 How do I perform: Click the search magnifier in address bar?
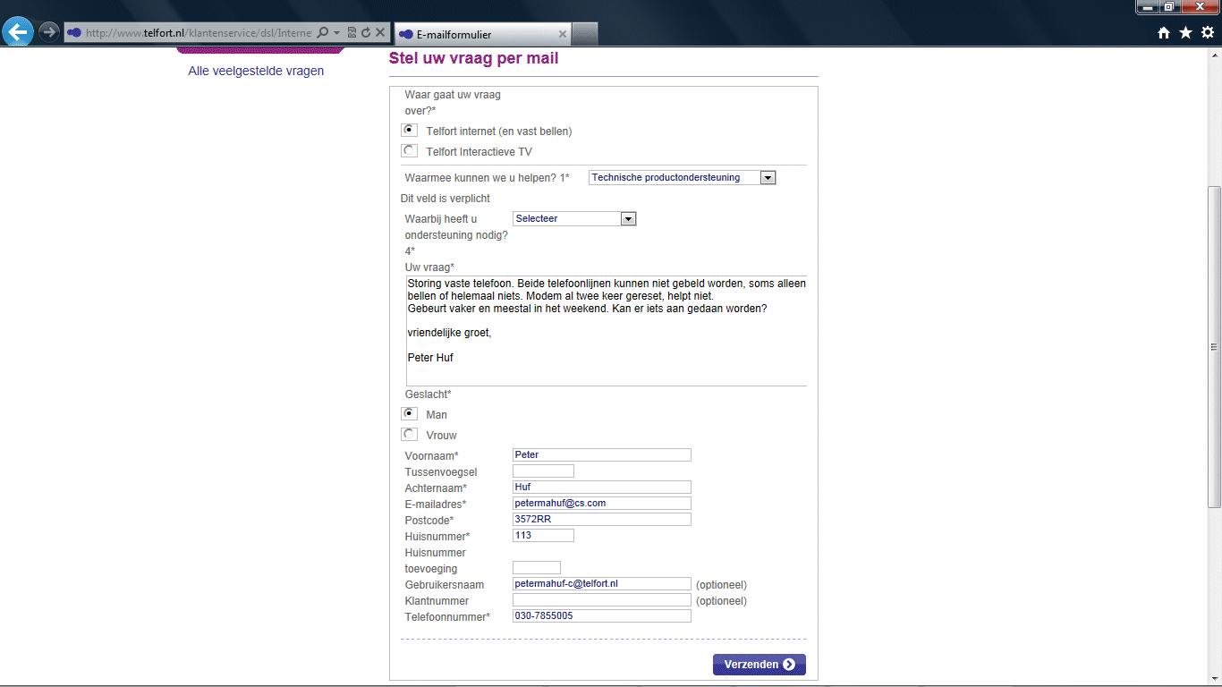coord(323,33)
